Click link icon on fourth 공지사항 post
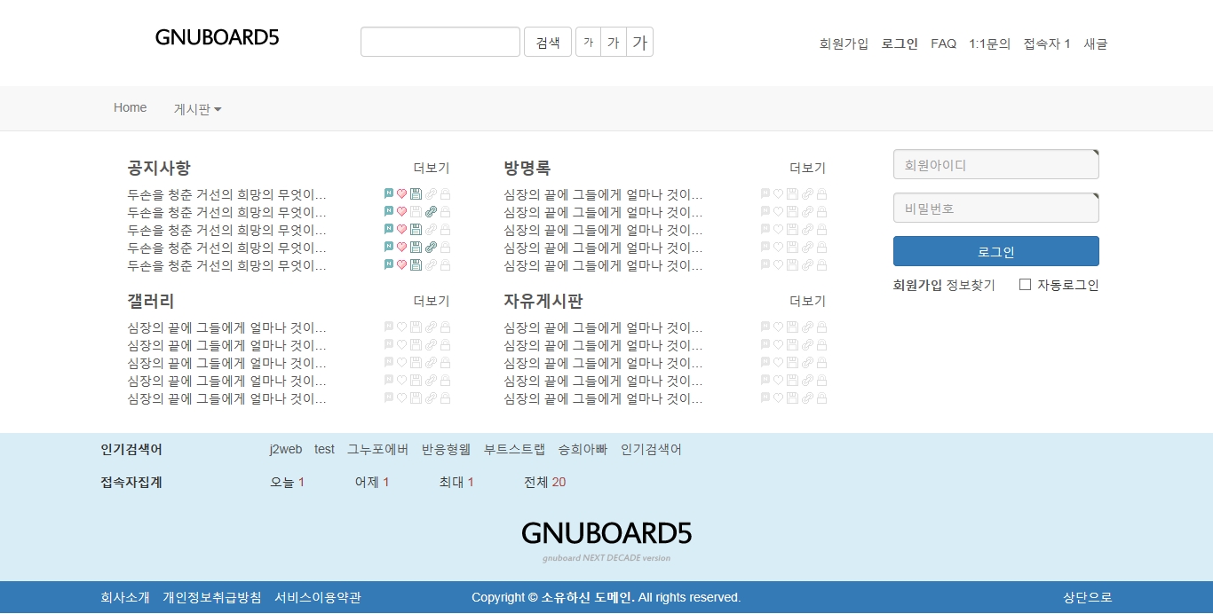Viewport: 1213px width, 614px height. pyautogui.click(x=431, y=247)
